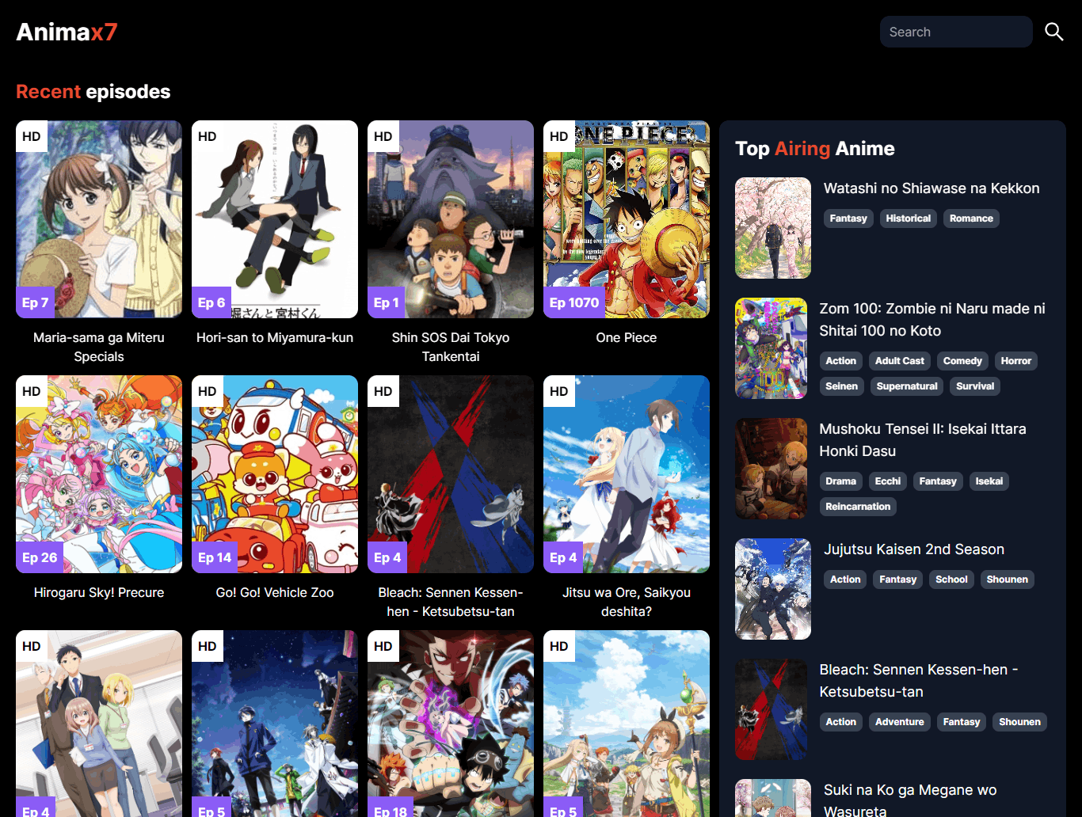Click the Ep 7 badge on Maria-sama Specials

point(35,302)
